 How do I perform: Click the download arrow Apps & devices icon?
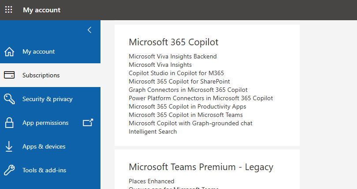(x=9, y=146)
